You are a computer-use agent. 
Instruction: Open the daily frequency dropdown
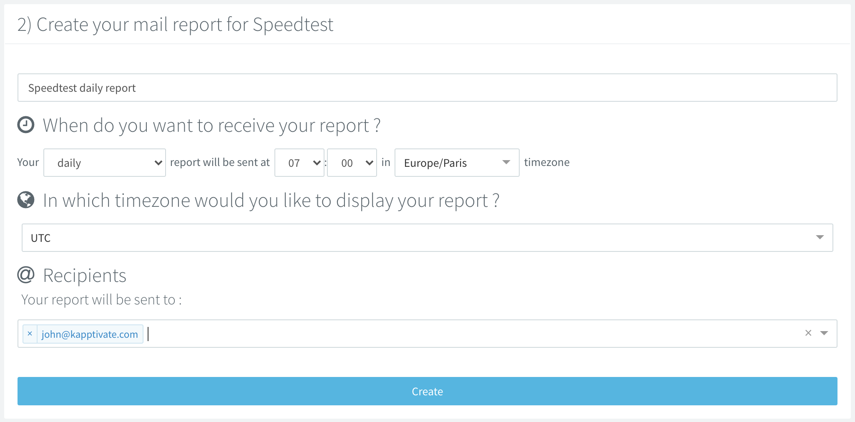click(x=104, y=163)
